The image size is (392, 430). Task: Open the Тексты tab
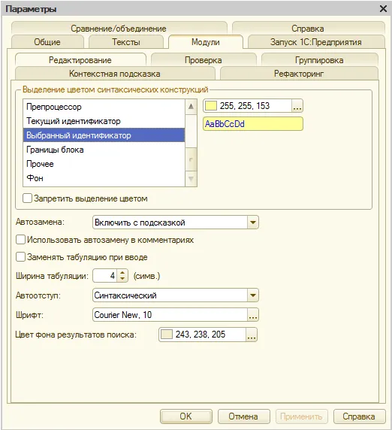(x=126, y=42)
